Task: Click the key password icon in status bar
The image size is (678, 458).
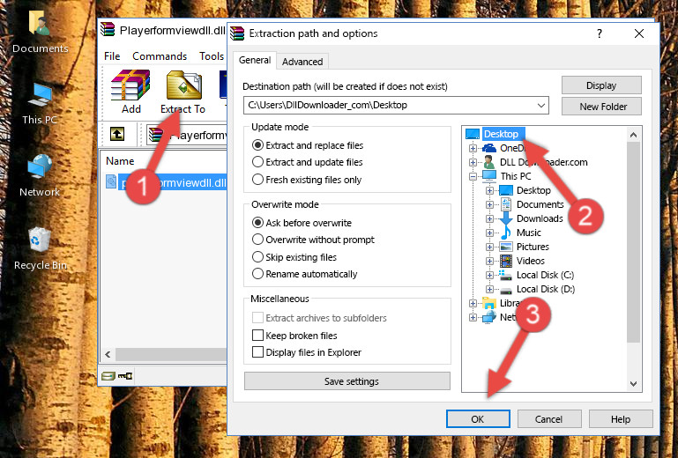Action: [x=125, y=376]
